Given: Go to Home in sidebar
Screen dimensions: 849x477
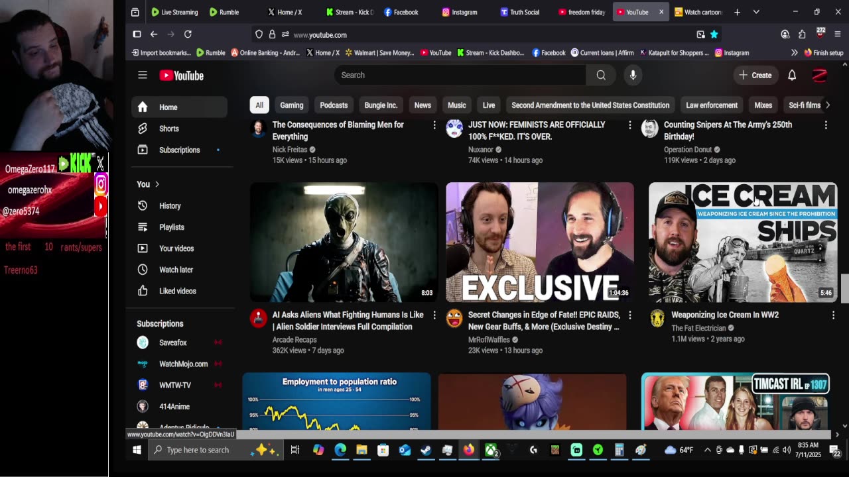Looking at the screenshot, I should [180, 107].
